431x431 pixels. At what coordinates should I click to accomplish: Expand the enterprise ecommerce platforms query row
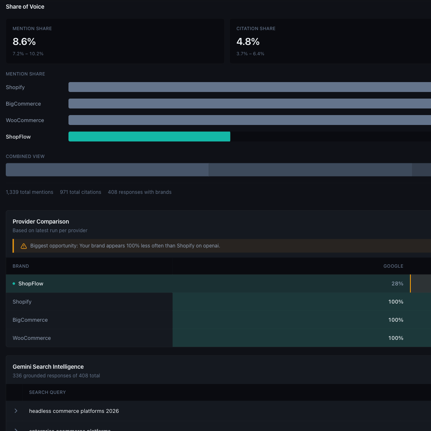coord(16,430)
